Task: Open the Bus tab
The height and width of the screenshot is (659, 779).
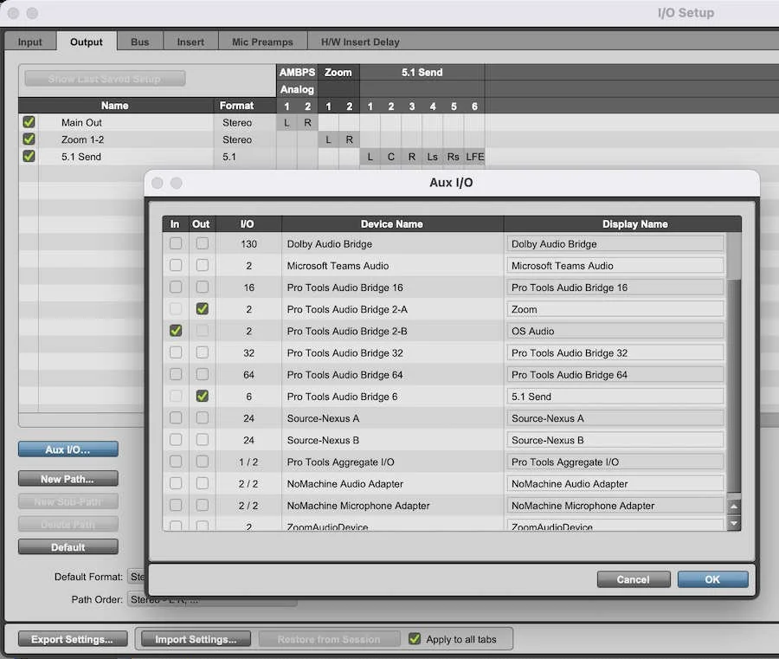Action: (139, 41)
